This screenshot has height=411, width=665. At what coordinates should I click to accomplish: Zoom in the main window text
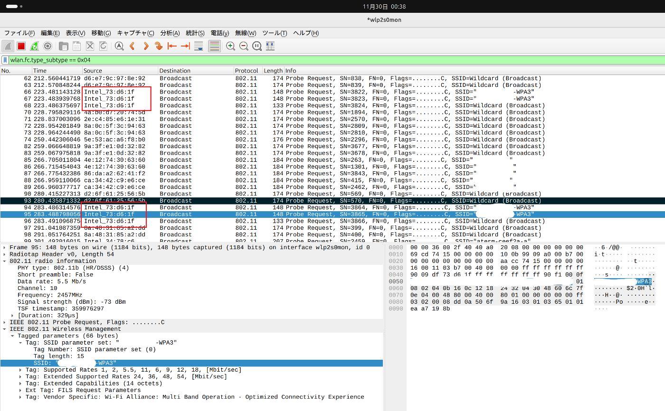coord(230,46)
